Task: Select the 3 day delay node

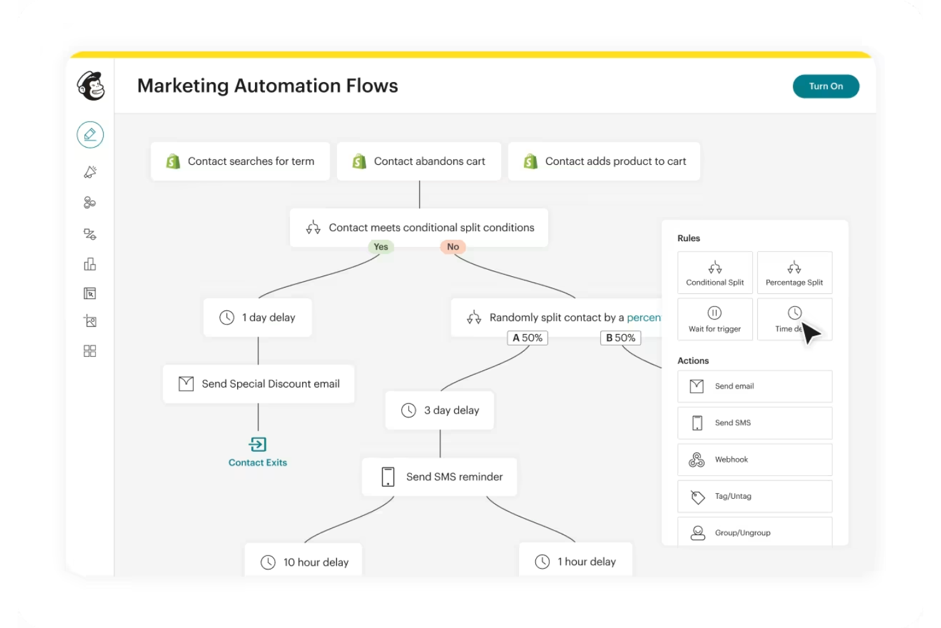Action: pyautogui.click(x=439, y=410)
